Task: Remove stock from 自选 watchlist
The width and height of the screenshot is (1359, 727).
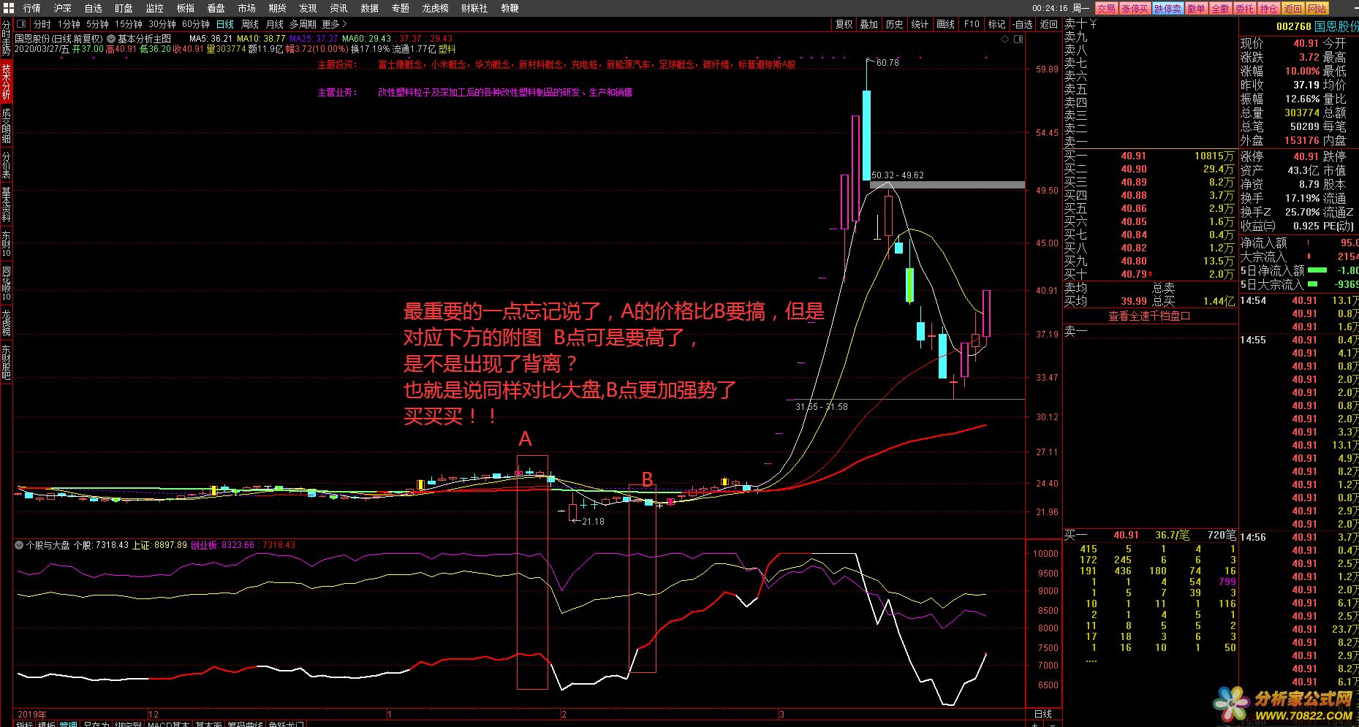Action: [1023, 24]
